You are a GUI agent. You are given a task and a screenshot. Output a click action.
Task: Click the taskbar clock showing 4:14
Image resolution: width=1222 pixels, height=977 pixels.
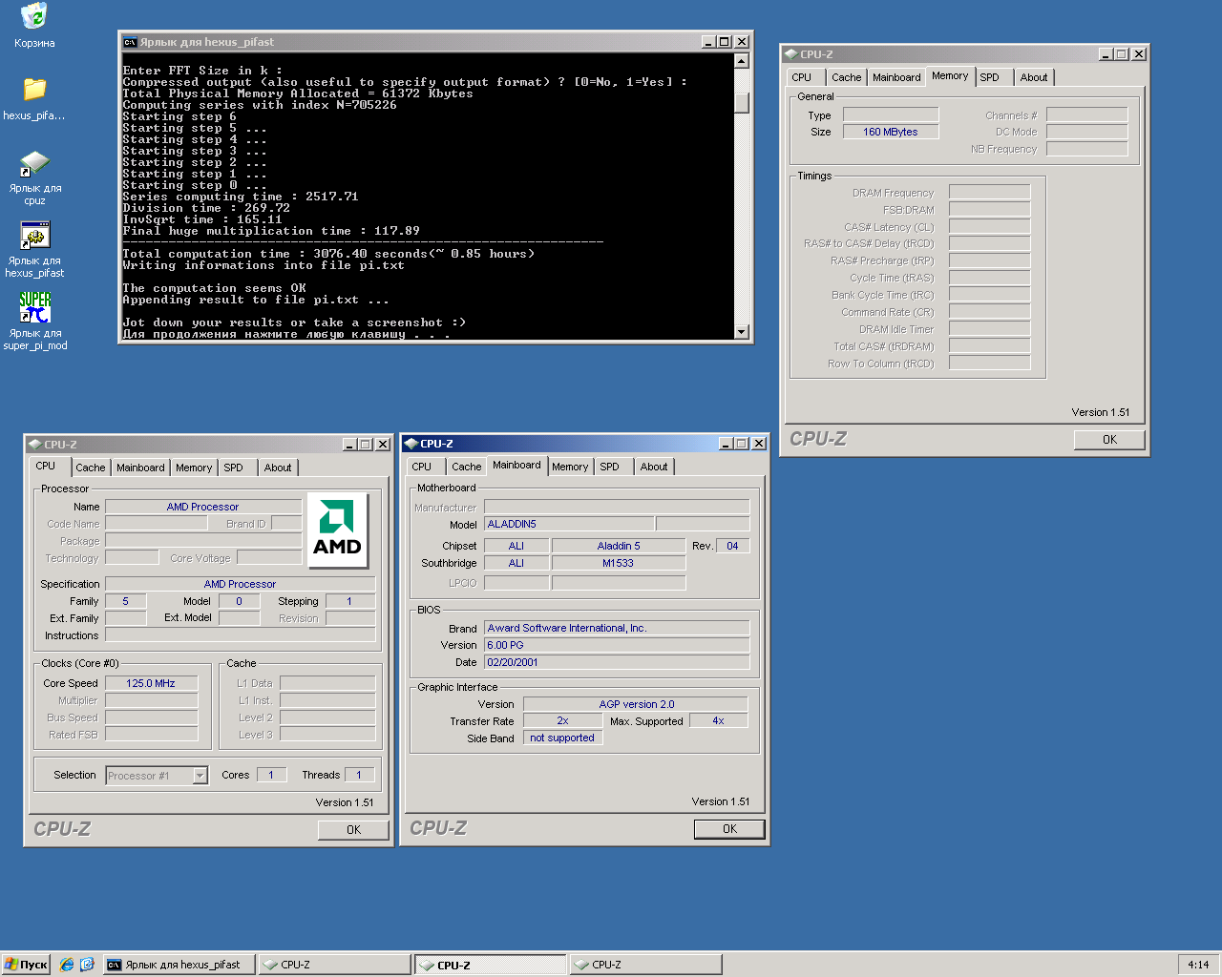point(1198,965)
